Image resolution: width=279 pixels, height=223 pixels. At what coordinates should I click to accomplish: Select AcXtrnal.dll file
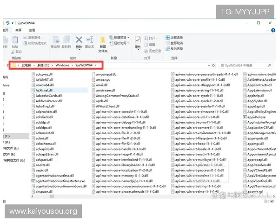(60, 90)
